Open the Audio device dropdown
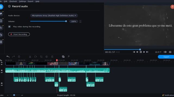174x97 pixels. point(54,16)
